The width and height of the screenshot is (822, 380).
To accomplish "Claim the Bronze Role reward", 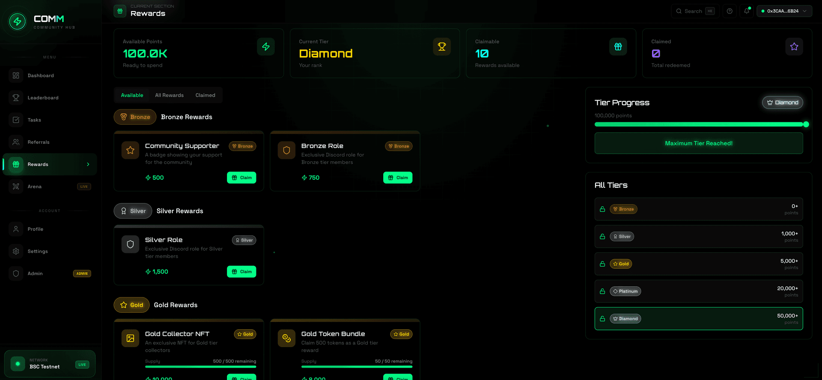I will pyautogui.click(x=397, y=178).
